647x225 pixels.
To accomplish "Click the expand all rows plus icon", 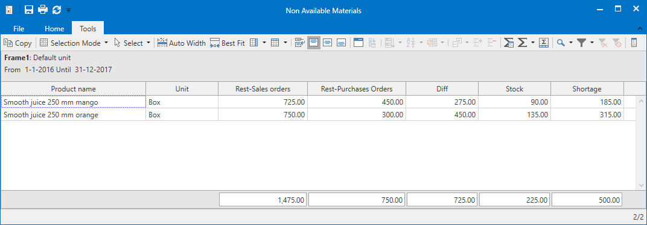I will tap(478, 43).
